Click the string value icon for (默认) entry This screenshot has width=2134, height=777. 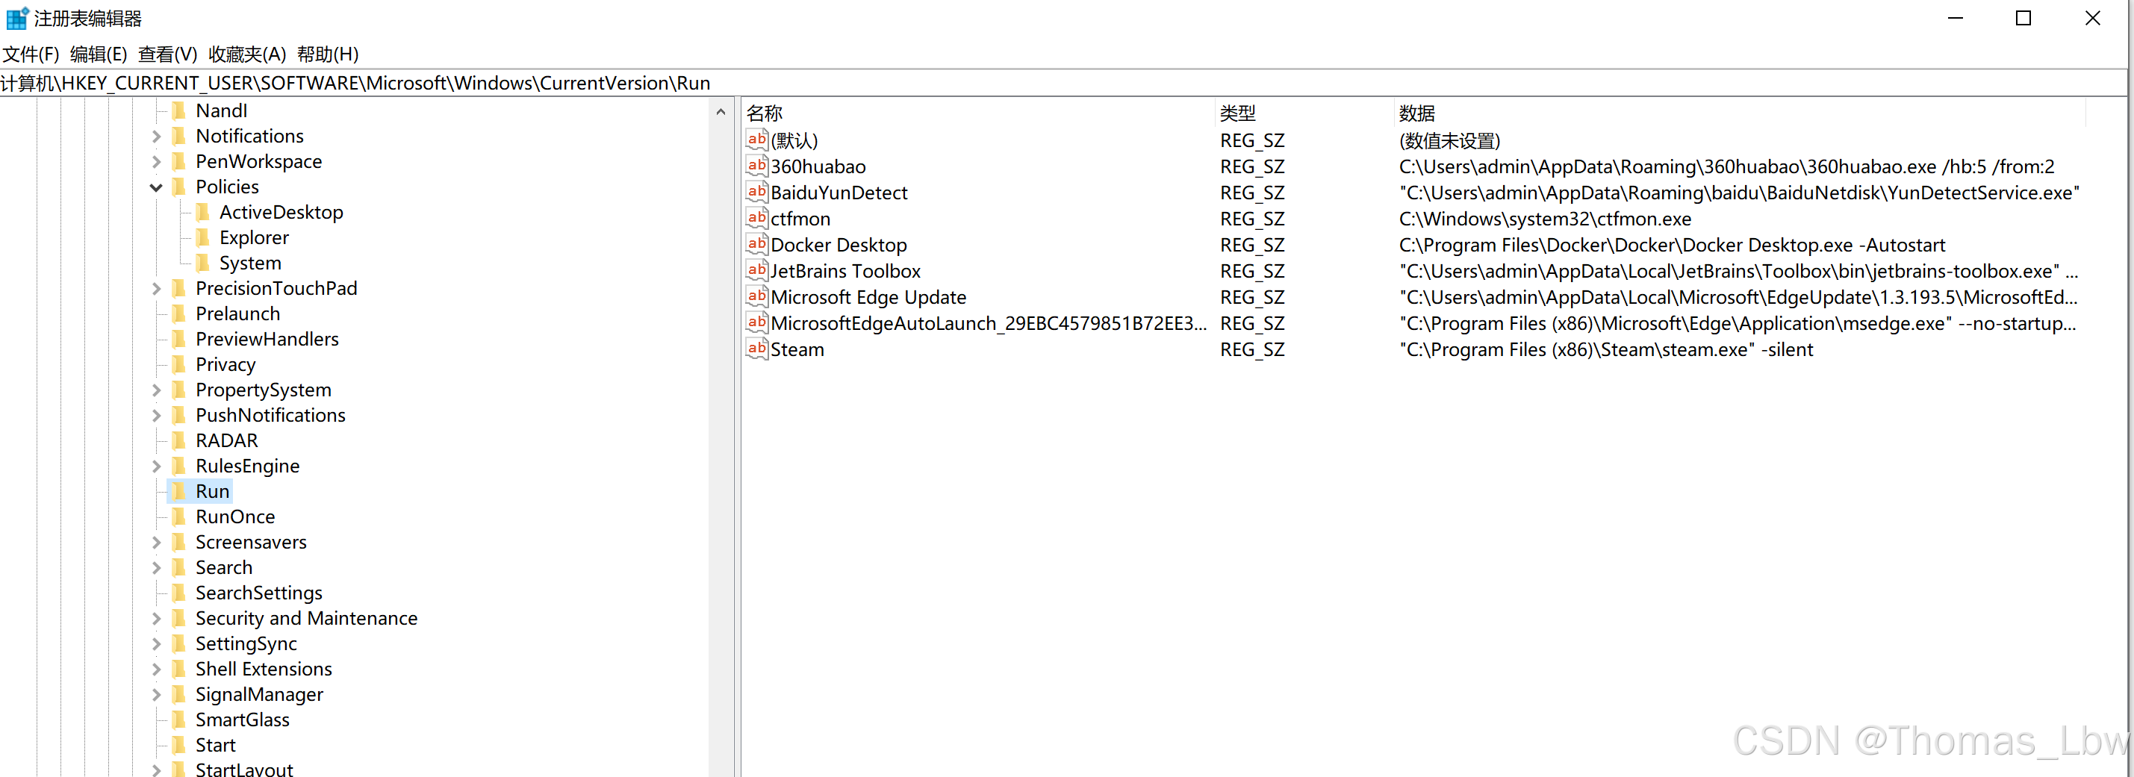[x=756, y=140]
